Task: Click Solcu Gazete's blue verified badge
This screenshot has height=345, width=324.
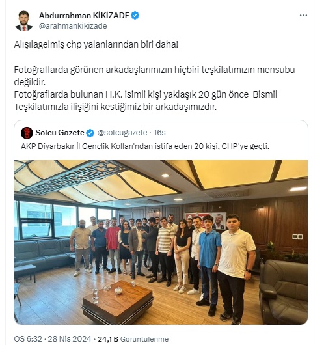Action: [x=90, y=133]
